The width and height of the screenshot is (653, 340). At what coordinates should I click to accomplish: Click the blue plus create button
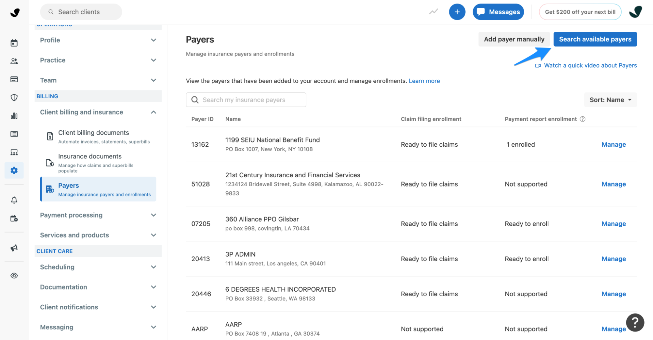[x=457, y=12]
